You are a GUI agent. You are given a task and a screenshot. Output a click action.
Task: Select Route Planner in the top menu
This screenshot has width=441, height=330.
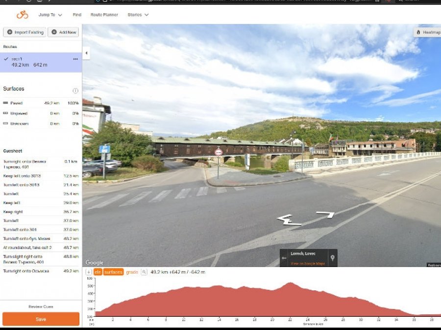104,15
